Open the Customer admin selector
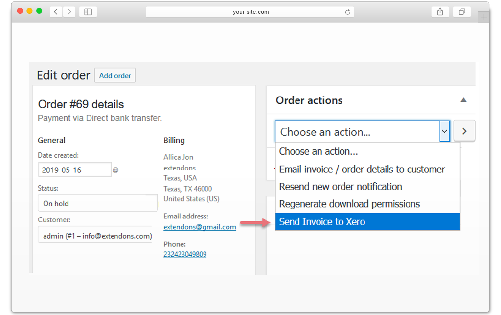 point(95,235)
